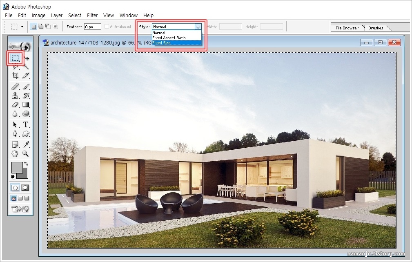Image resolution: width=412 pixels, height=262 pixels.
Task: Maximize the architecture image document window
Action: pyautogui.click(x=380, y=42)
